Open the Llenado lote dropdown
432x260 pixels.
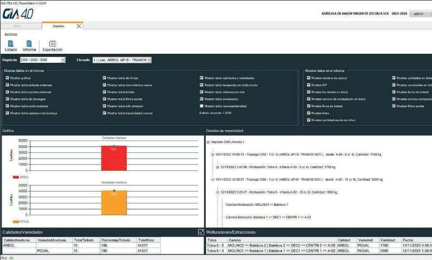click(122, 60)
